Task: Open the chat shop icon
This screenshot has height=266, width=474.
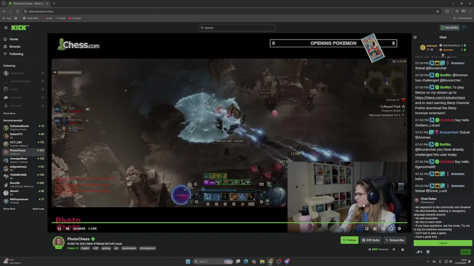Action: click(428, 252)
